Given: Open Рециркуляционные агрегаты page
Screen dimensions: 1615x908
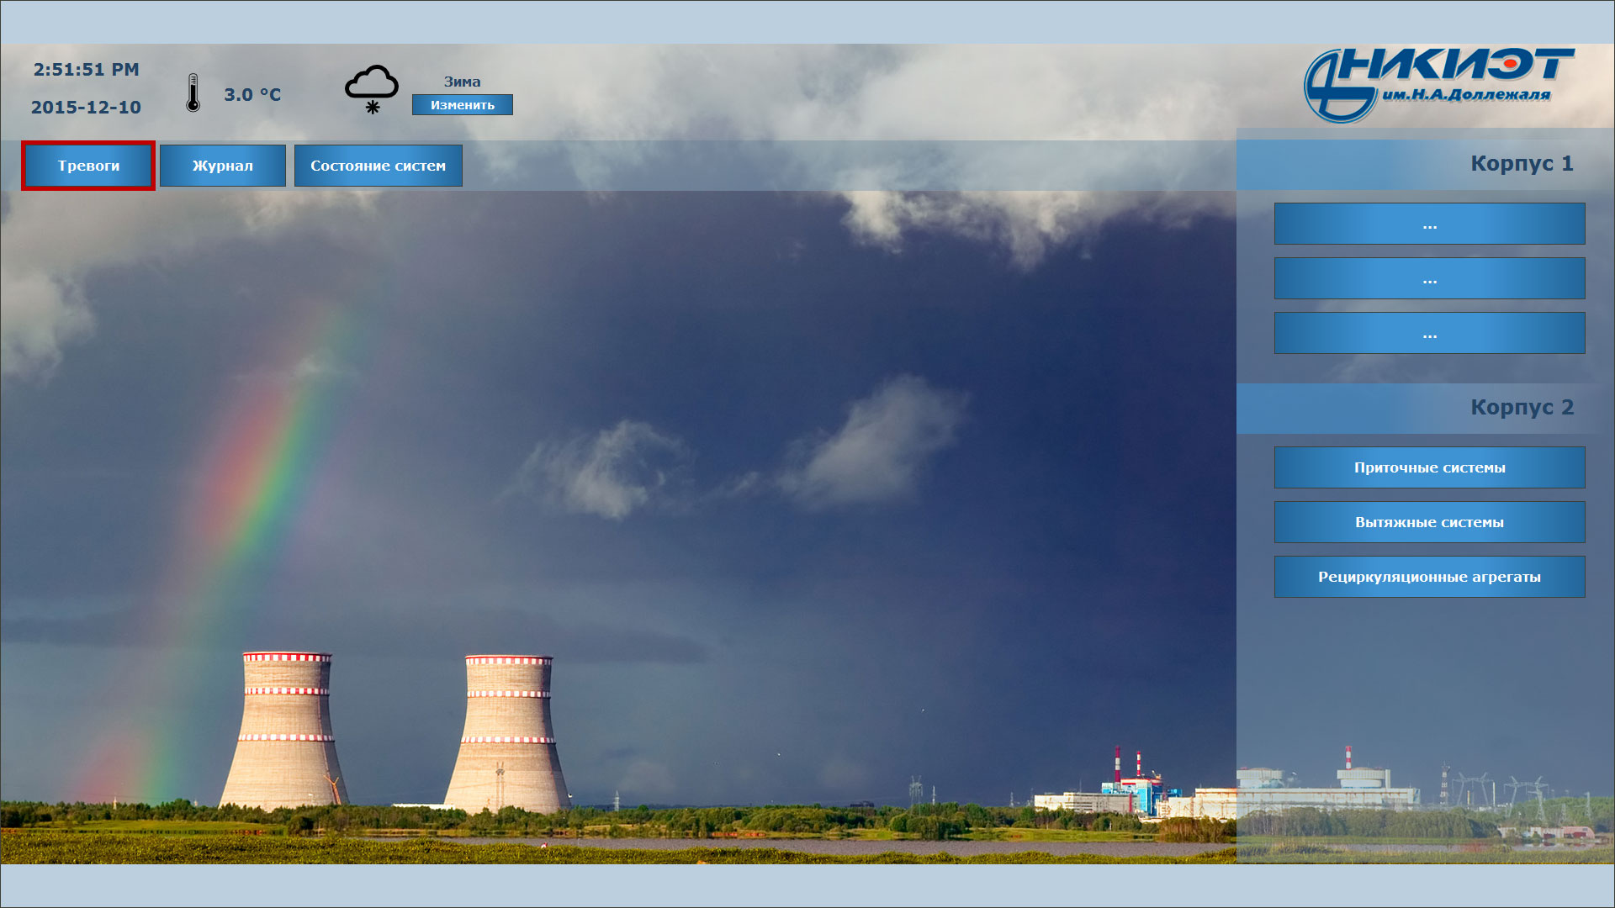Looking at the screenshot, I should 1430,577.
